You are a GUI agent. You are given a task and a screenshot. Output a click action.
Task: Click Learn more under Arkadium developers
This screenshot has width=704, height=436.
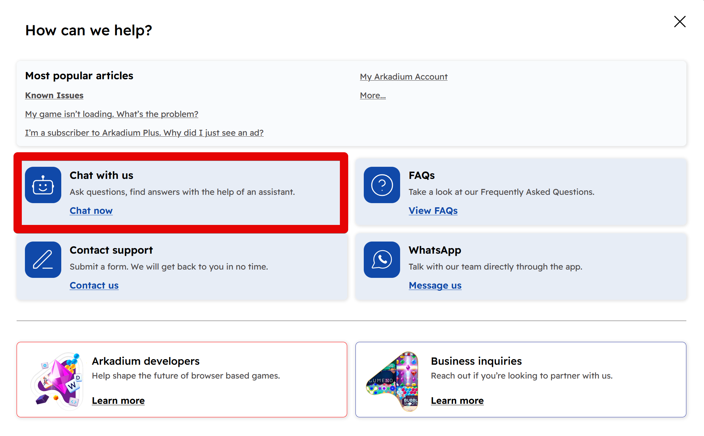pyautogui.click(x=118, y=401)
